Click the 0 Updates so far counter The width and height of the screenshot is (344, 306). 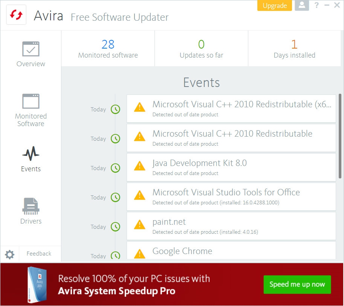202,49
